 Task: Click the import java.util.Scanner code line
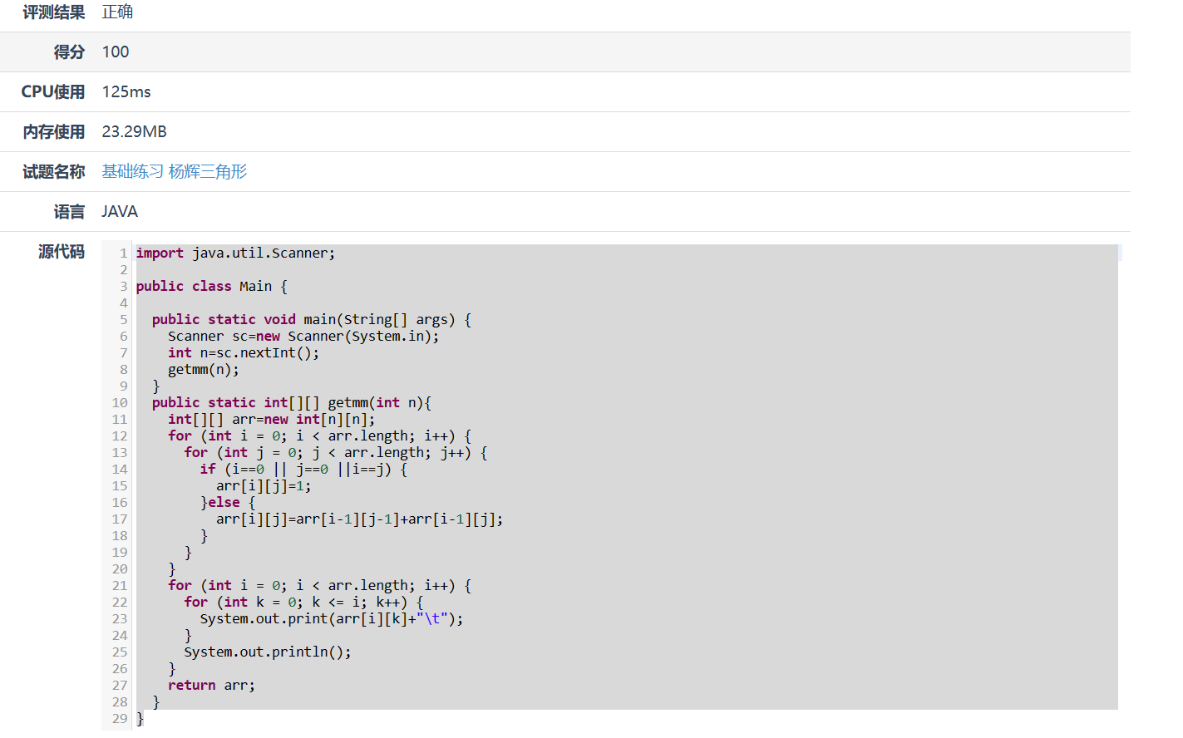[235, 253]
